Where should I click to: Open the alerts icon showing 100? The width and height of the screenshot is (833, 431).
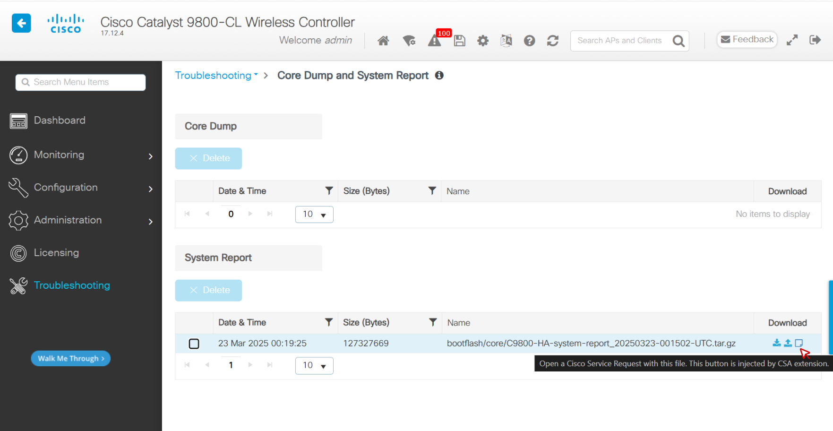[x=435, y=41]
